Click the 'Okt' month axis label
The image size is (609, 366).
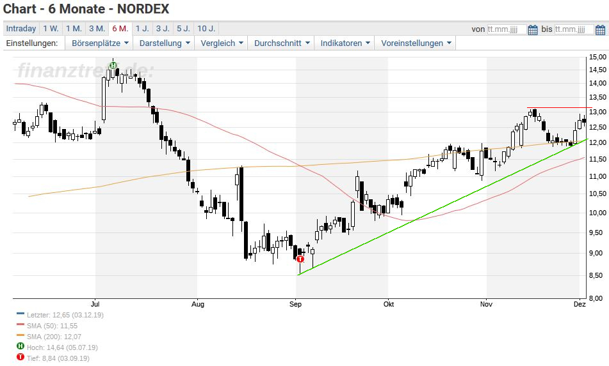pos(389,305)
